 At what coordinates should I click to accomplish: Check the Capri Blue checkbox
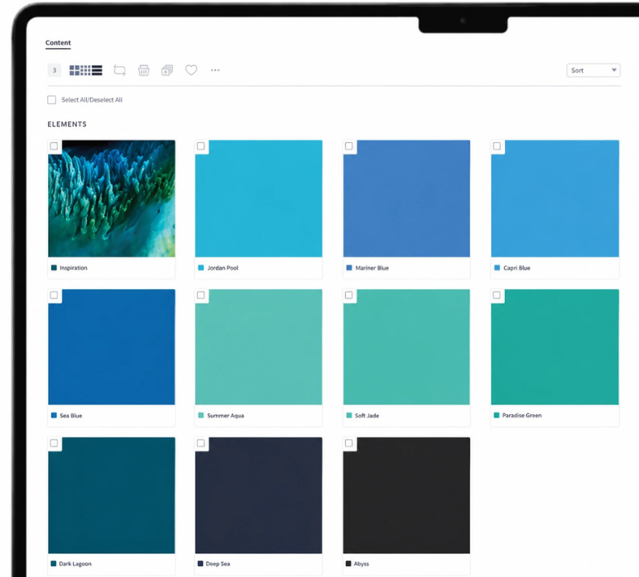point(497,146)
